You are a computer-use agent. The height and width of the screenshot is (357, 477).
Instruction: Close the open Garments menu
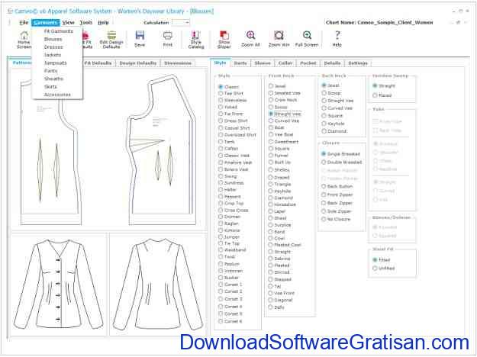pos(46,22)
